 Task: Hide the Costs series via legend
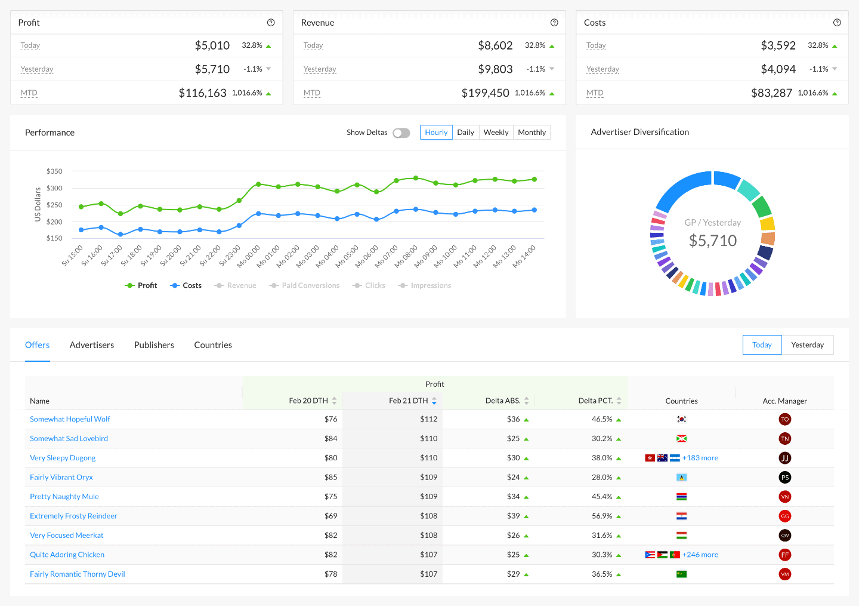coord(186,286)
